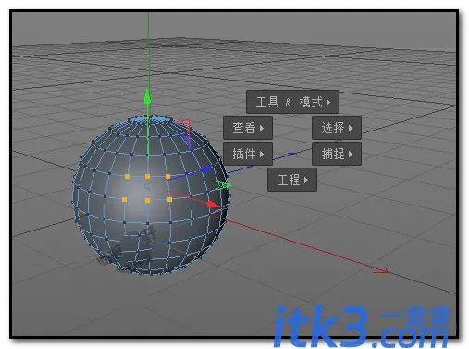The image size is (469, 349).
Task: Open the 工程 submenu
Action: 292,180
